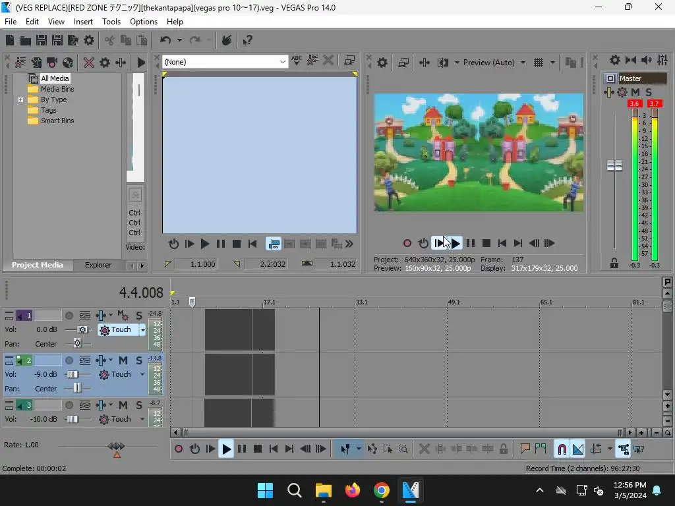Click the Downmix output icon on Master
Image resolution: width=675 pixels, height=506 pixels.
tap(631, 60)
